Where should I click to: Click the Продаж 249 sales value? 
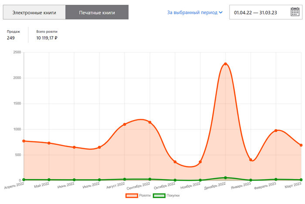11,38
